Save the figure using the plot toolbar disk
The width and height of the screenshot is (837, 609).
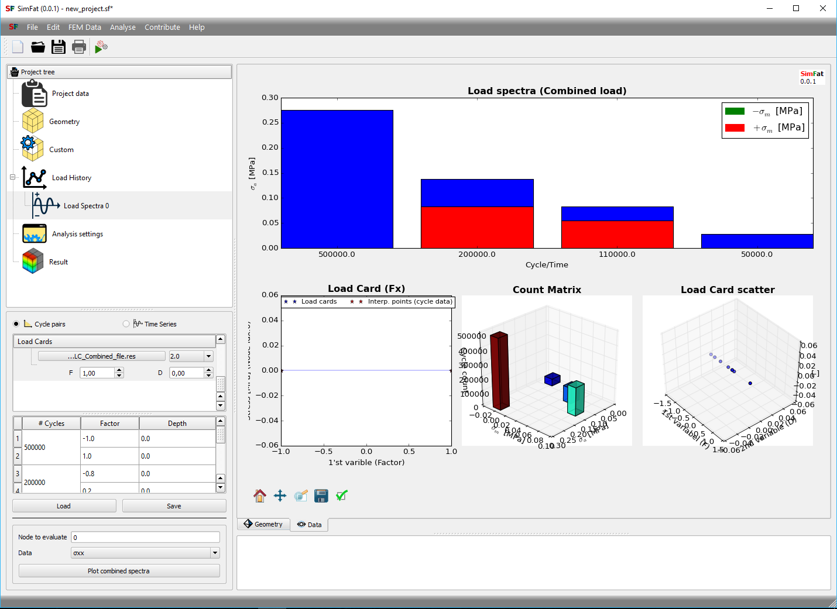click(321, 496)
